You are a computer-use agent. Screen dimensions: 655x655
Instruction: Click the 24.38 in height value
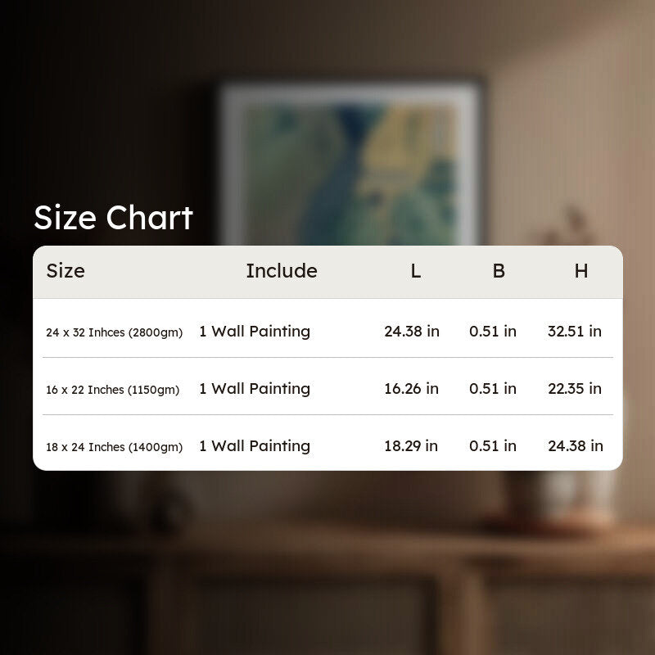tap(576, 445)
